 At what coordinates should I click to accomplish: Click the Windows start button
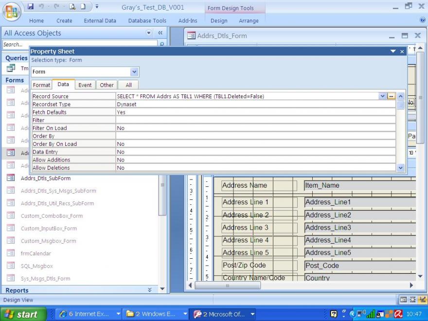(x=23, y=314)
